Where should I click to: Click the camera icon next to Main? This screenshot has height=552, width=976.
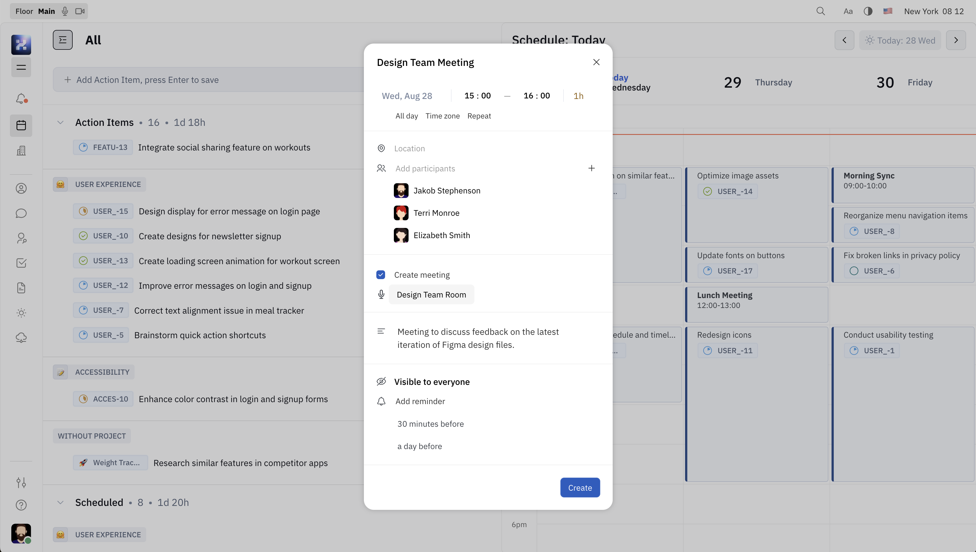tap(80, 11)
